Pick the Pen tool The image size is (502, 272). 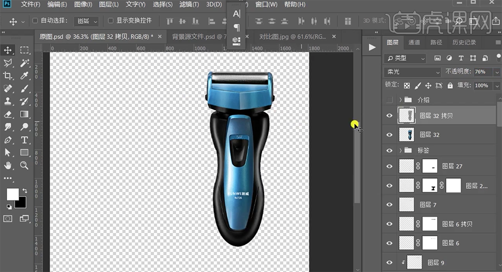[8, 140]
